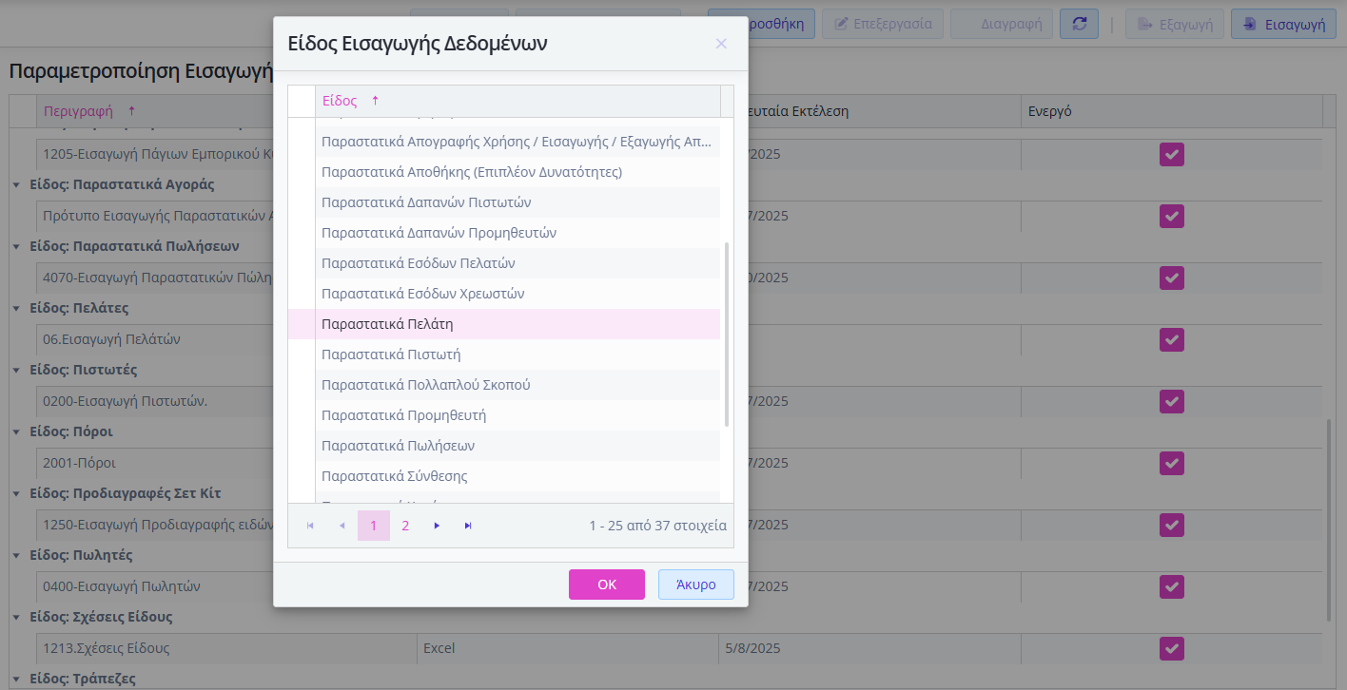Click the Εισαγωγή import button
Viewport: 1347px width, 690px height.
point(1282,24)
